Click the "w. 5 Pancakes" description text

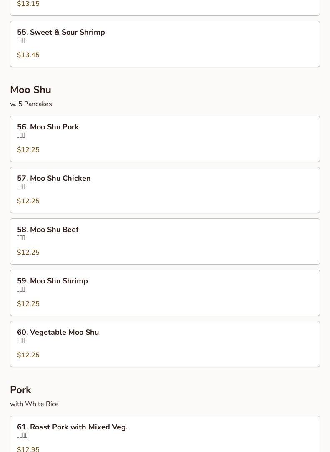coord(31,104)
